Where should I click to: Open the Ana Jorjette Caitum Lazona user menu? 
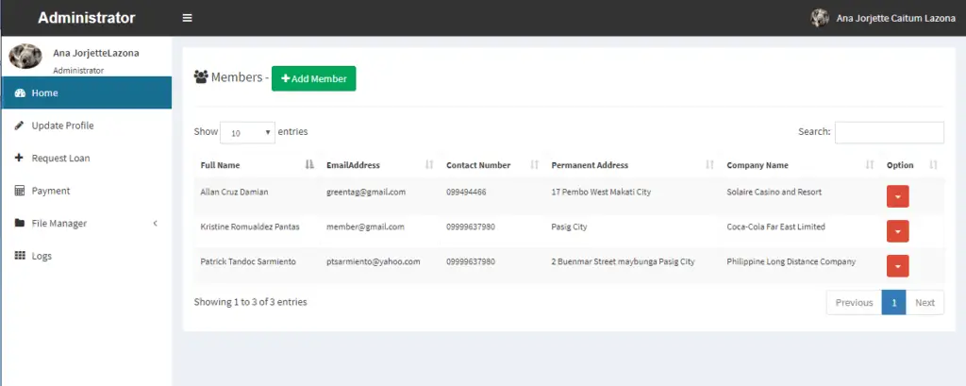(882, 18)
